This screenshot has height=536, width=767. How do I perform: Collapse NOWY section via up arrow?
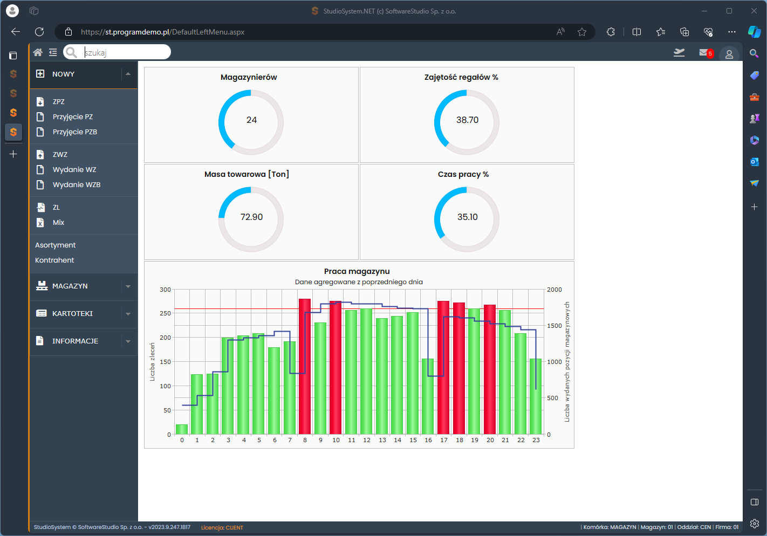[128, 74]
